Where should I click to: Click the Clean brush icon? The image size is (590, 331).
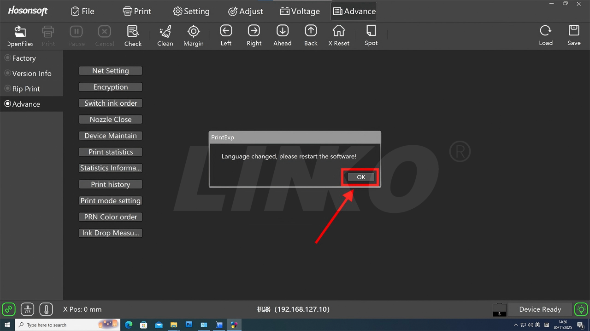(x=165, y=31)
